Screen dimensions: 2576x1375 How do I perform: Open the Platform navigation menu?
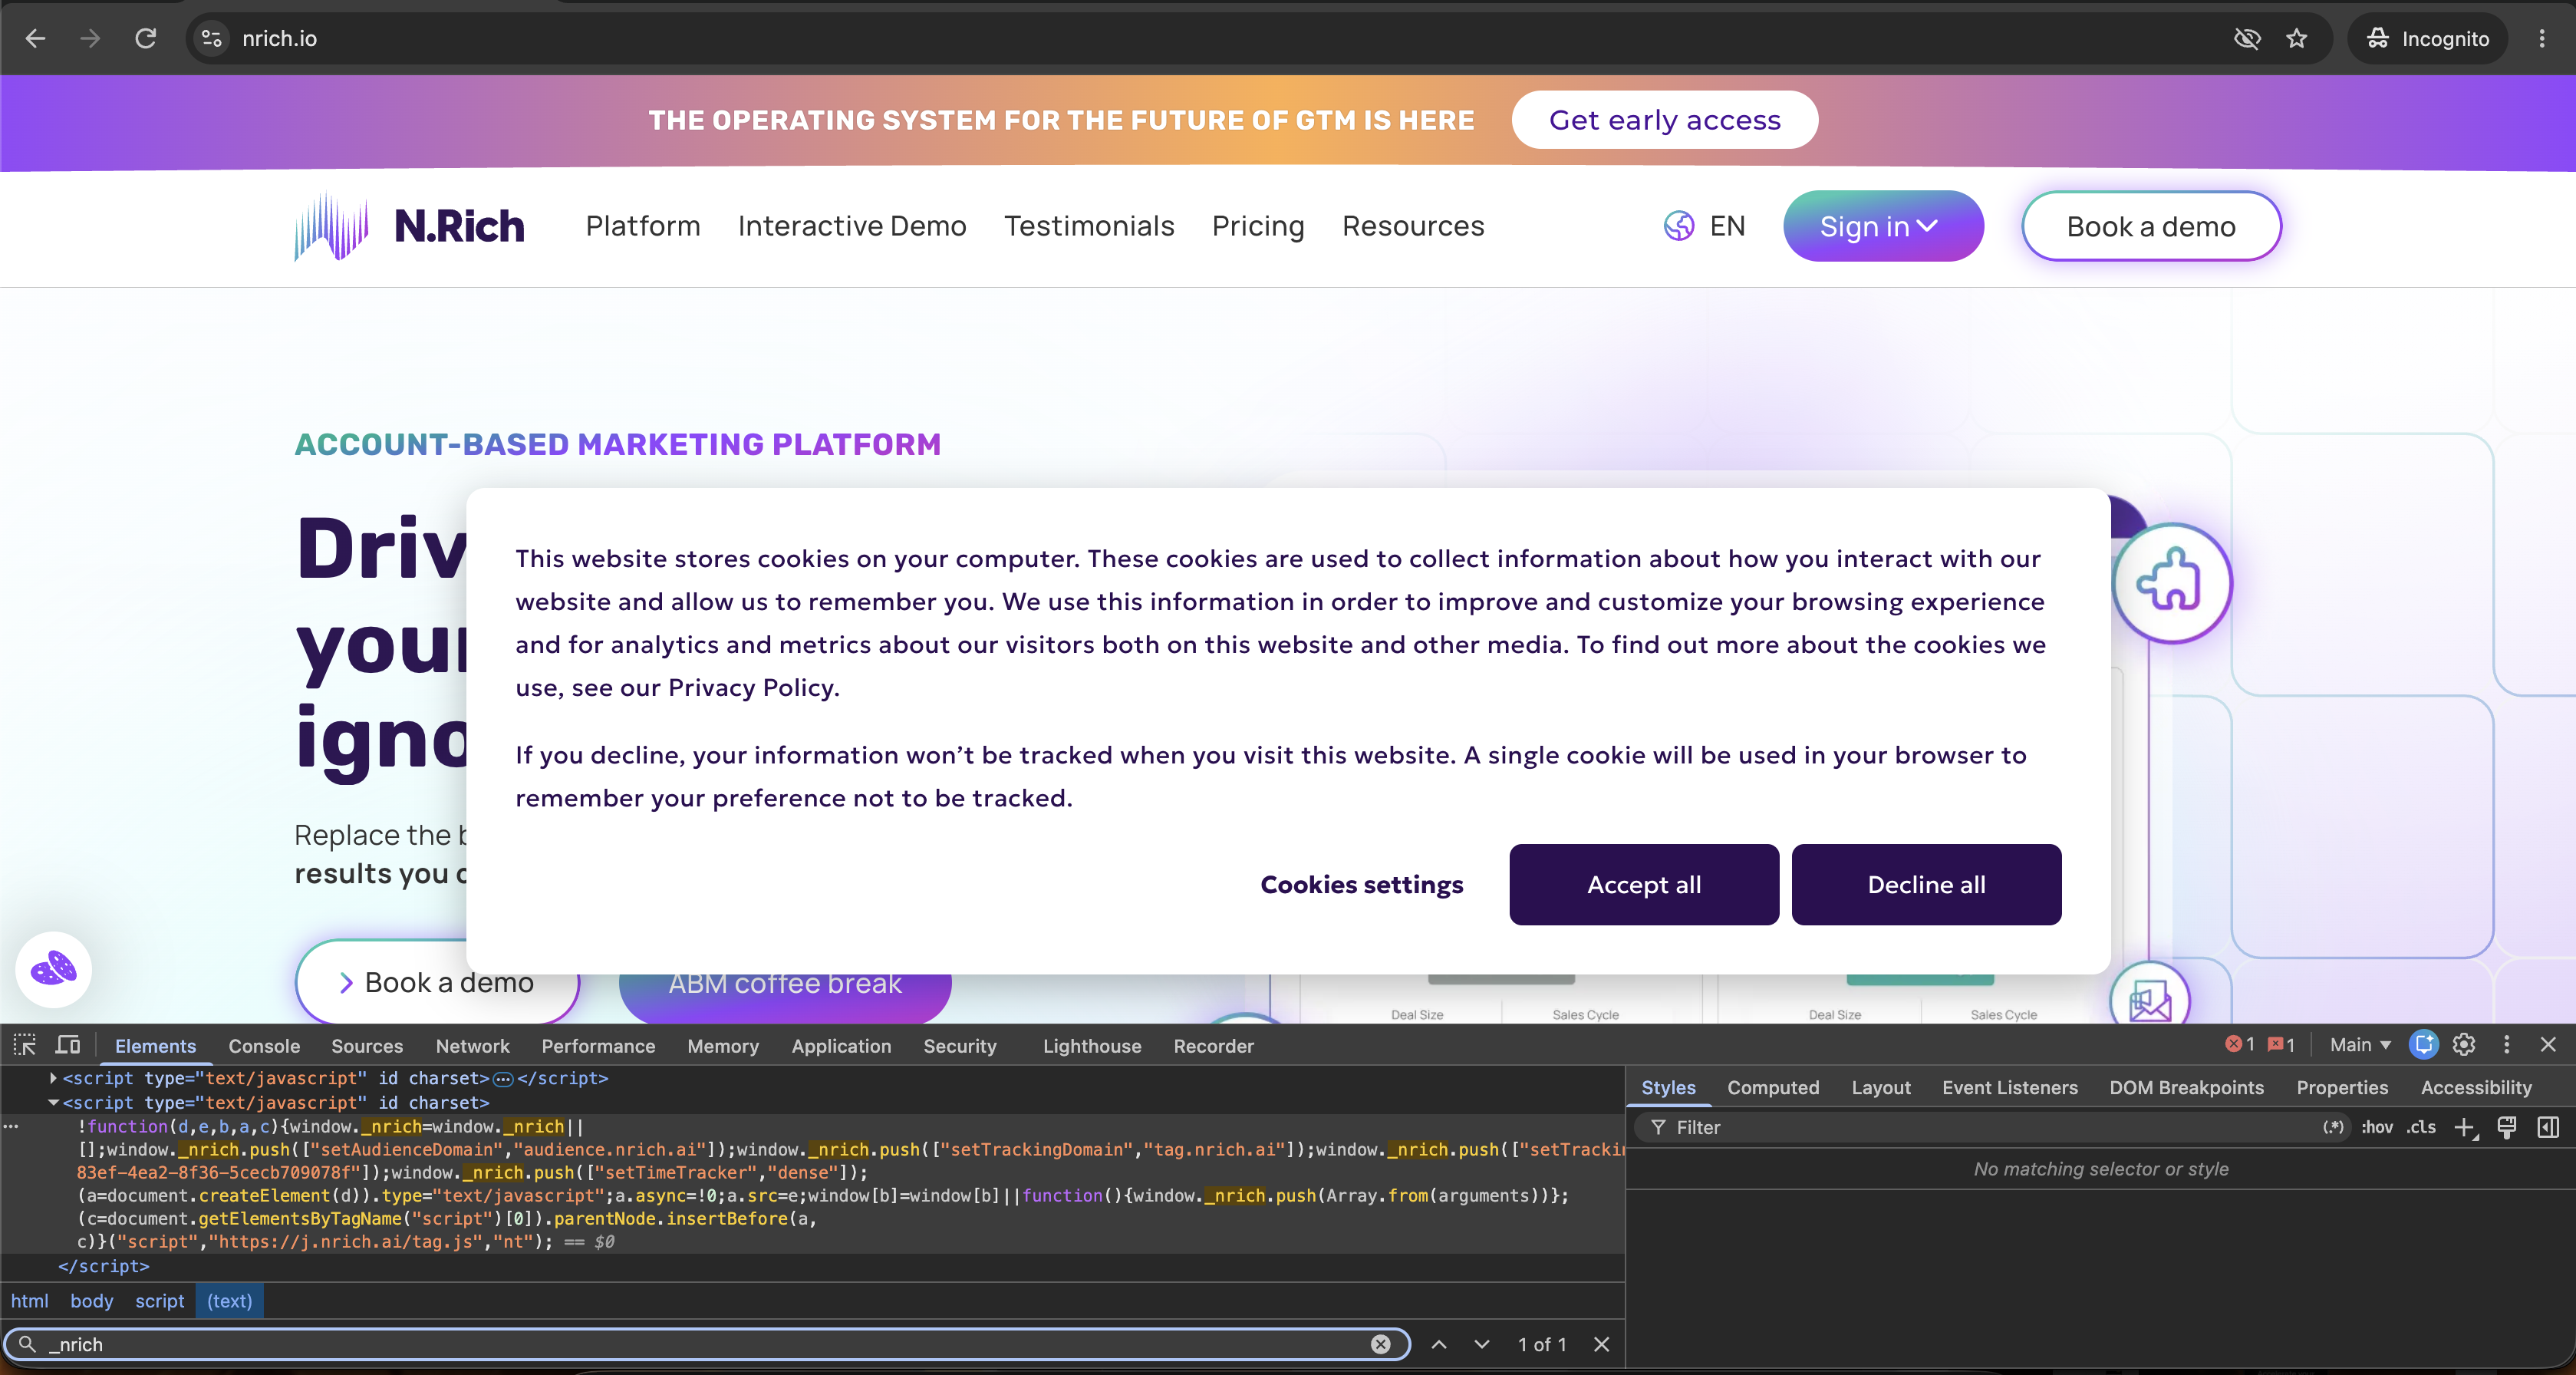click(x=643, y=226)
